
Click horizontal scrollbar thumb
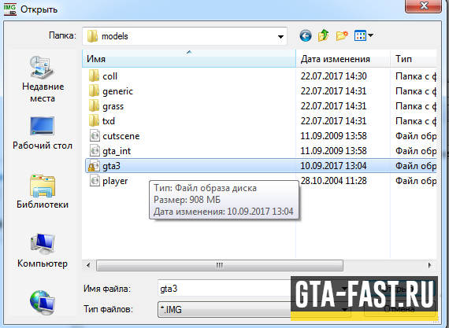tap(220, 265)
